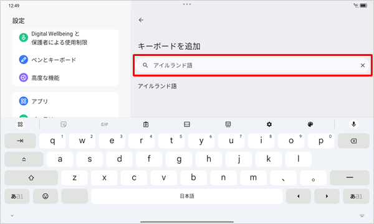The width and height of the screenshot is (374, 224).
Task: Open keyboard theme palette
Action: pyautogui.click(x=310, y=124)
